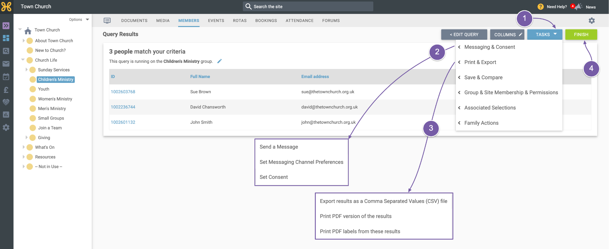Open the bar chart reports icon

click(x=6, y=114)
